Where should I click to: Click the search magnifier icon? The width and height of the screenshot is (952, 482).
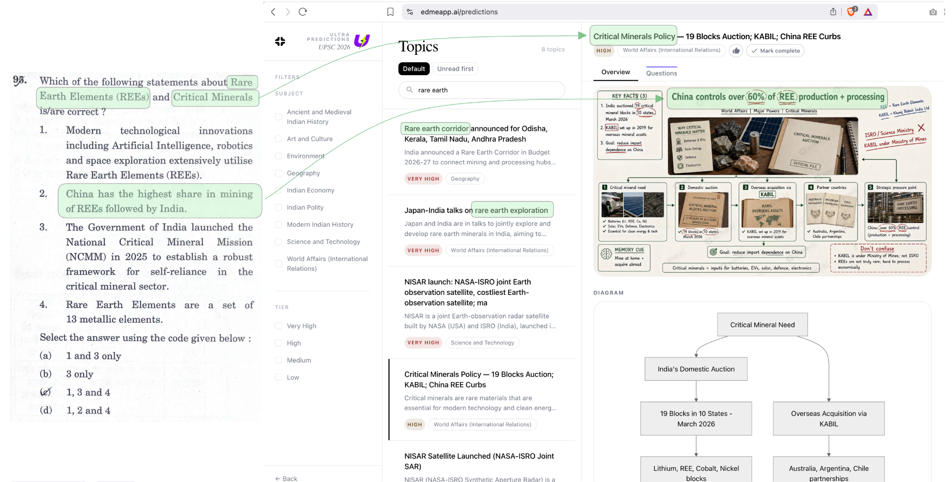pyautogui.click(x=410, y=90)
